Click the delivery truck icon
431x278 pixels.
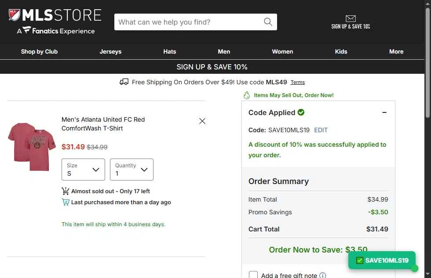pos(124,82)
